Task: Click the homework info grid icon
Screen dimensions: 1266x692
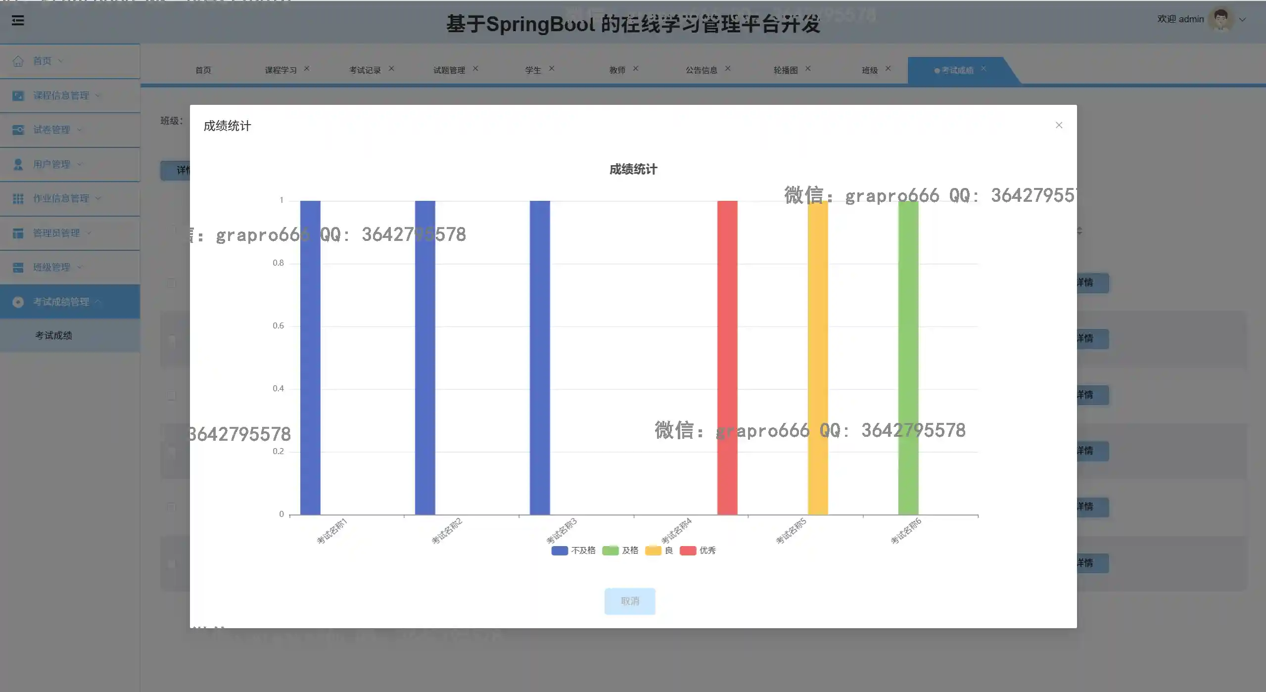Action: 18,198
